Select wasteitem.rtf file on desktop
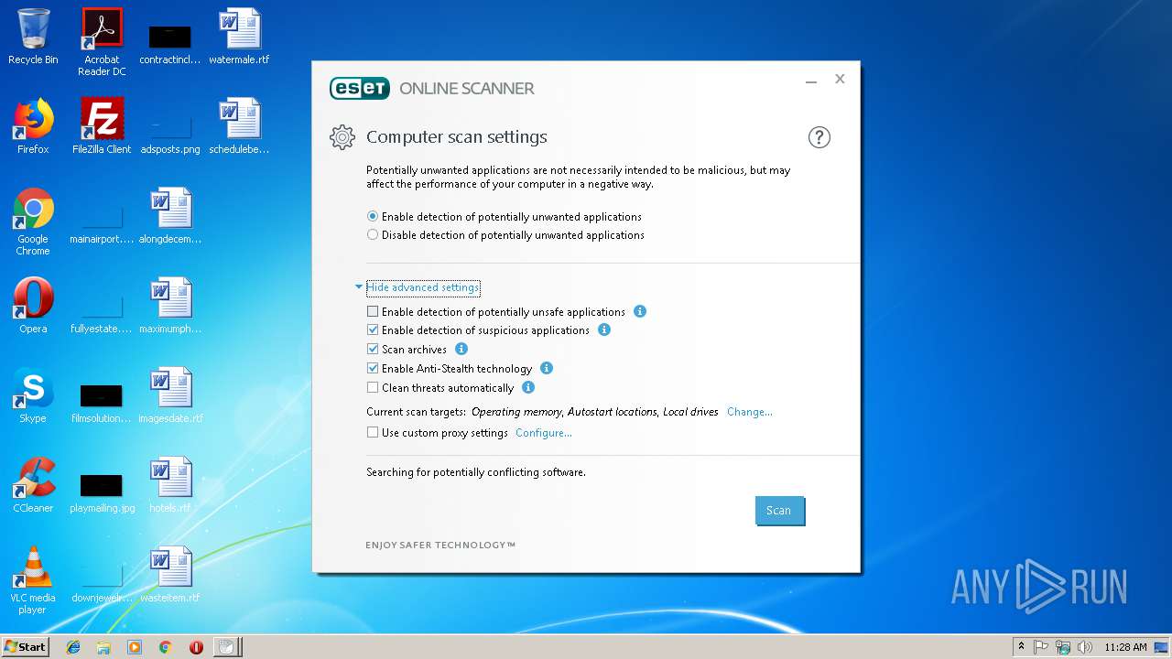The width and height of the screenshot is (1172, 659). pyautogui.click(x=170, y=575)
